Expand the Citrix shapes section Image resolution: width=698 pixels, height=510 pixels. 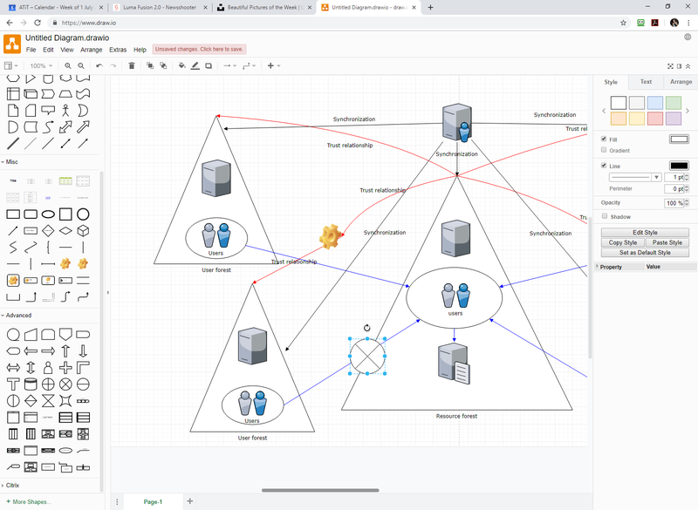(x=10, y=485)
